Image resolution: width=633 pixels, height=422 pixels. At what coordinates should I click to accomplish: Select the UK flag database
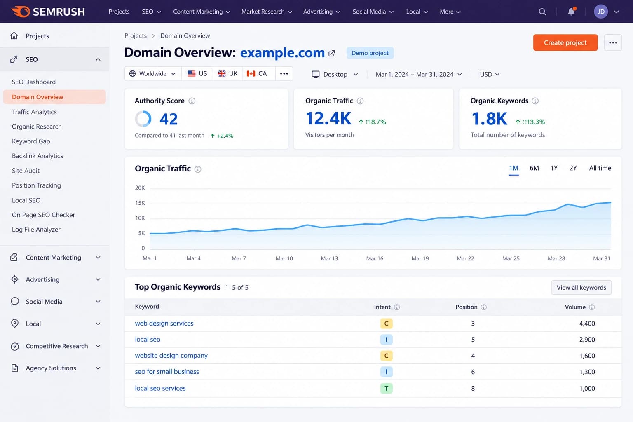coord(227,73)
